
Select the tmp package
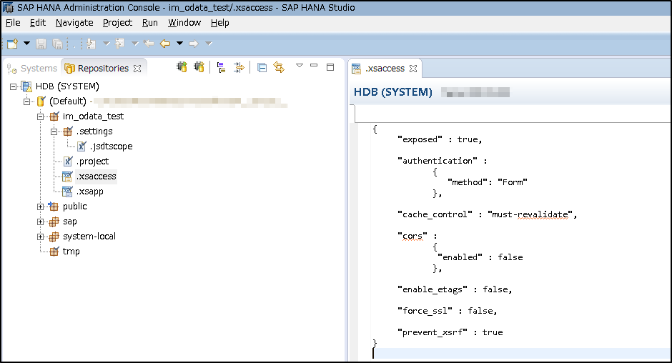tap(71, 251)
